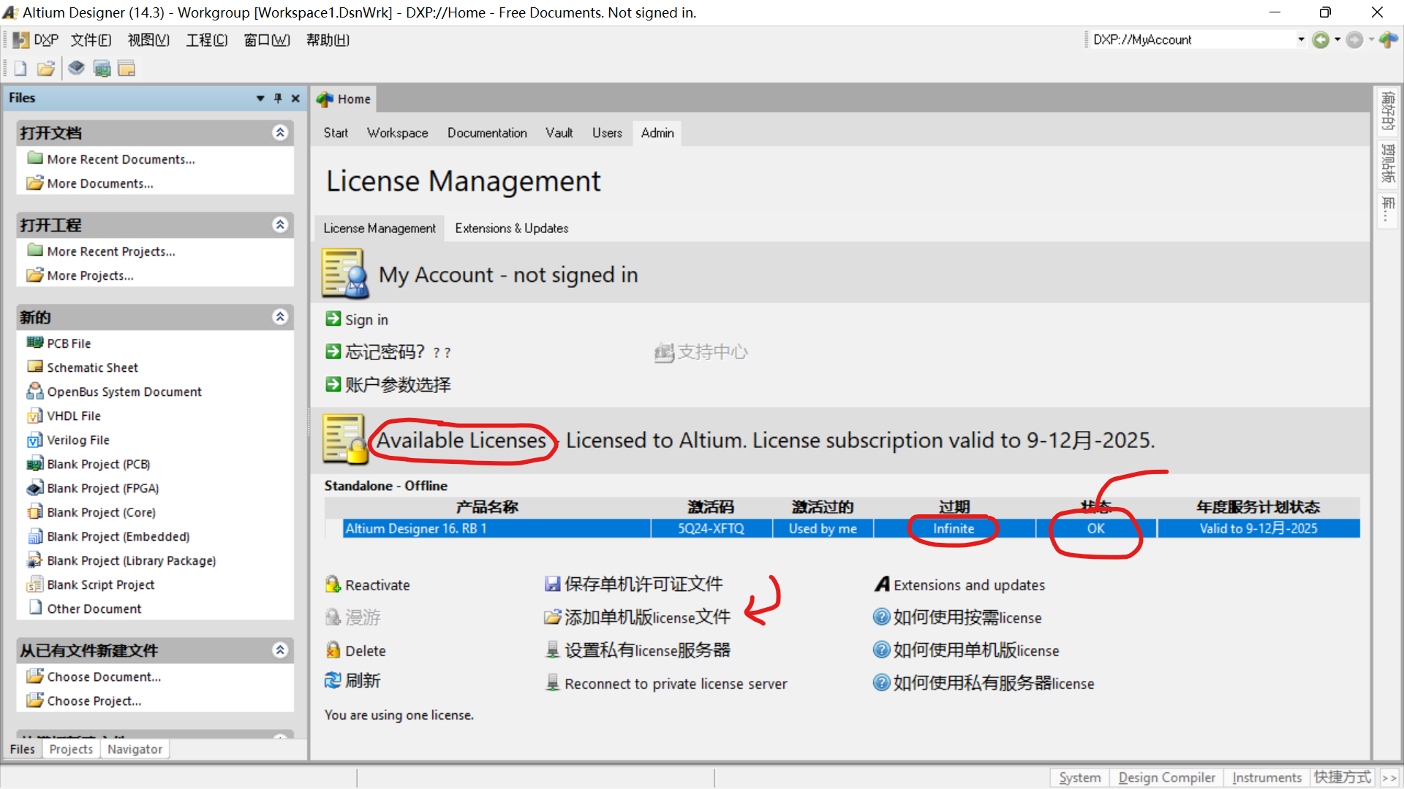Click the save standalone license floppy icon
This screenshot has width=1404, height=789.
click(x=553, y=584)
